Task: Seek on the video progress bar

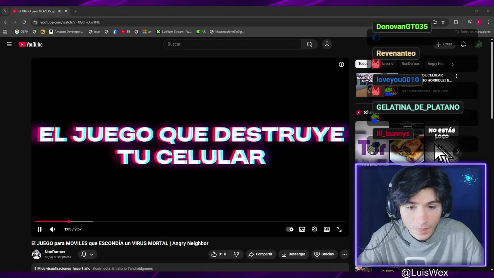Action: 190,221
